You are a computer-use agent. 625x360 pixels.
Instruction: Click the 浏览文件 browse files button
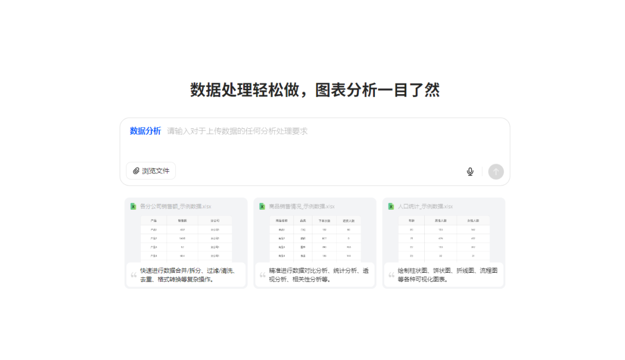click(x=151, y=170)
